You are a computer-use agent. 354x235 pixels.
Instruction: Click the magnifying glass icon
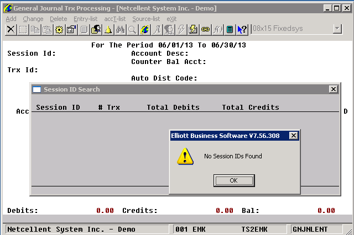pos(133,30)
